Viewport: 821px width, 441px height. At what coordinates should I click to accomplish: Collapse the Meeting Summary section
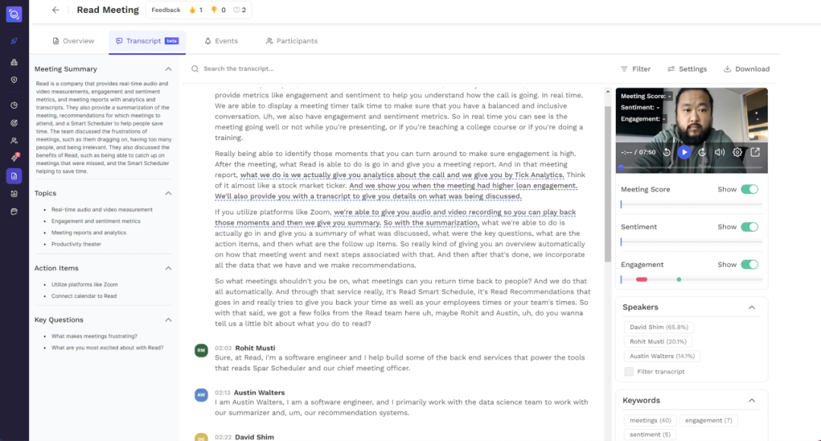[168, 69]
